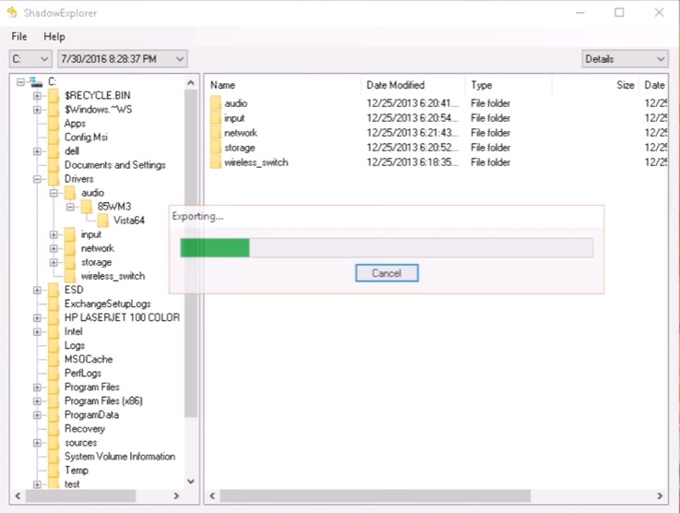Image resolution: width=680 pixels, height=513 pixels.
Task: Select 'File folder' type in storage row
Action: 491,148
